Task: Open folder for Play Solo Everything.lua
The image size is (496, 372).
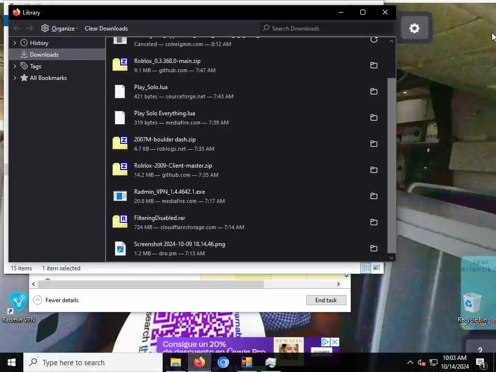Action: tap(373, 118)
